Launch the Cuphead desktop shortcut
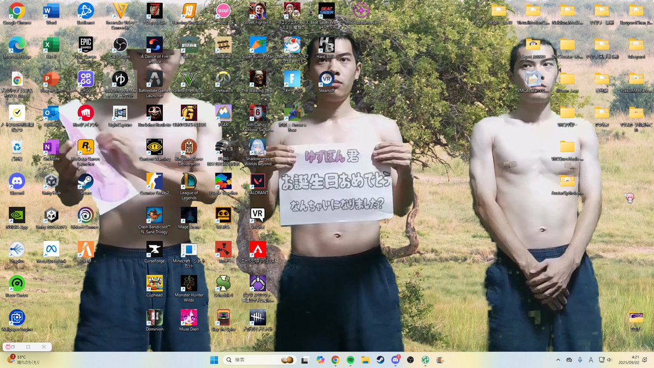This screenshot has height=368, width=654. 154,286
